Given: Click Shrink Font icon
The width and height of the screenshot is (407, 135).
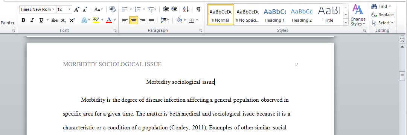Looking at the screenshot, I should 85,9.
